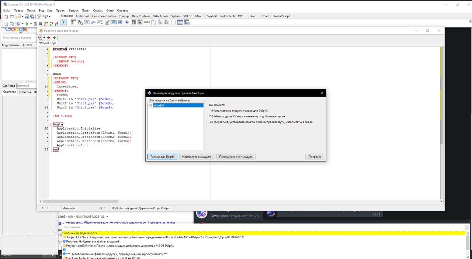Pick the TToggleBox component icon

click(x=114, y=22)
